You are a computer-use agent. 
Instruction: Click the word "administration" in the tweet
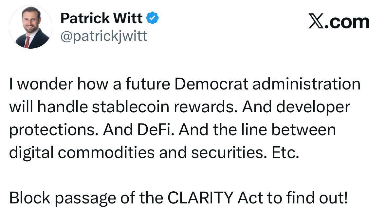coord(306,84)
